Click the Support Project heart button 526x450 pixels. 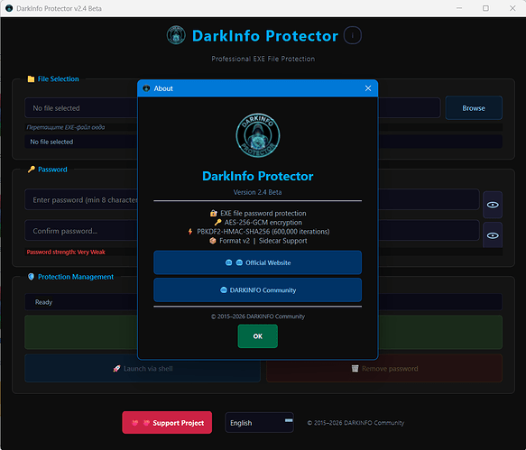[x=167, y=423]
